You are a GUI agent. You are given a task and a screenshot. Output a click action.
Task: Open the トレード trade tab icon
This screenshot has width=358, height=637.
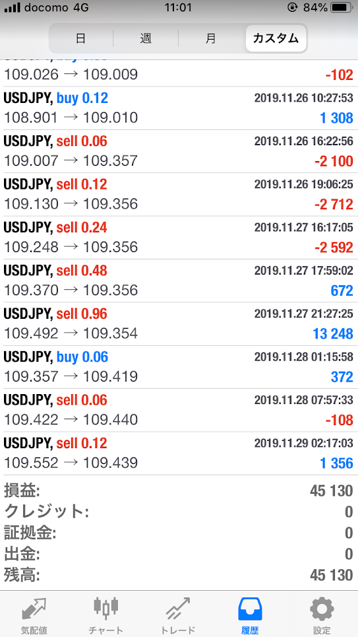click(178, 609)
